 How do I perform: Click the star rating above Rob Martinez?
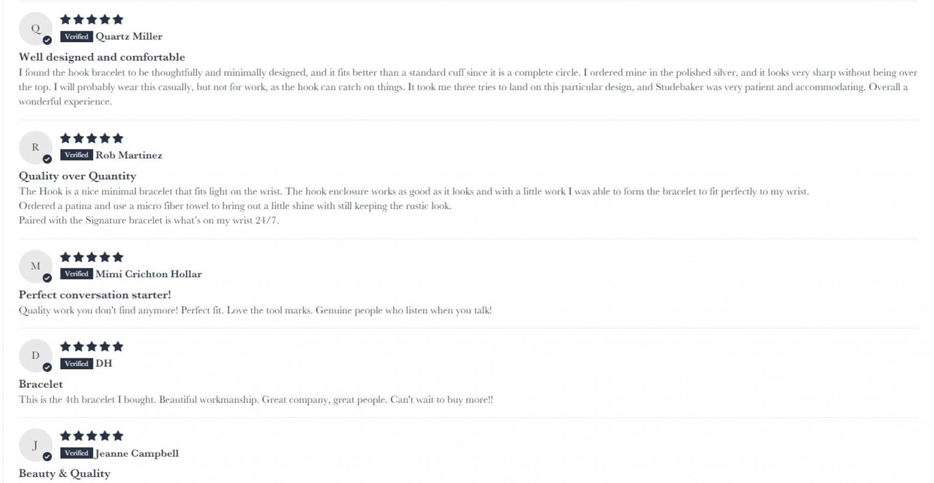92,138
